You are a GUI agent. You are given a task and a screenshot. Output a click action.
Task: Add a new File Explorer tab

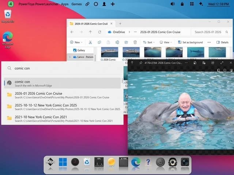pos(120,24)
